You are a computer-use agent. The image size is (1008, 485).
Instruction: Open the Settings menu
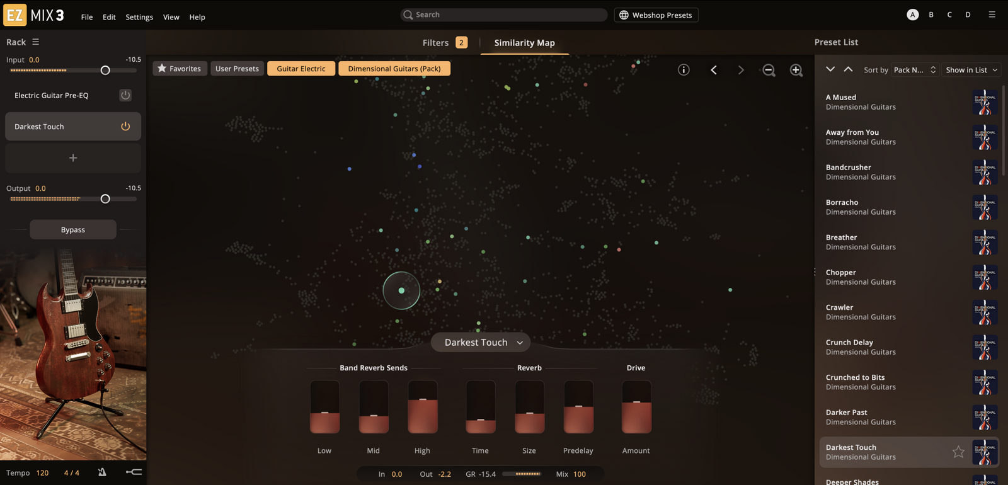[139, 17]
